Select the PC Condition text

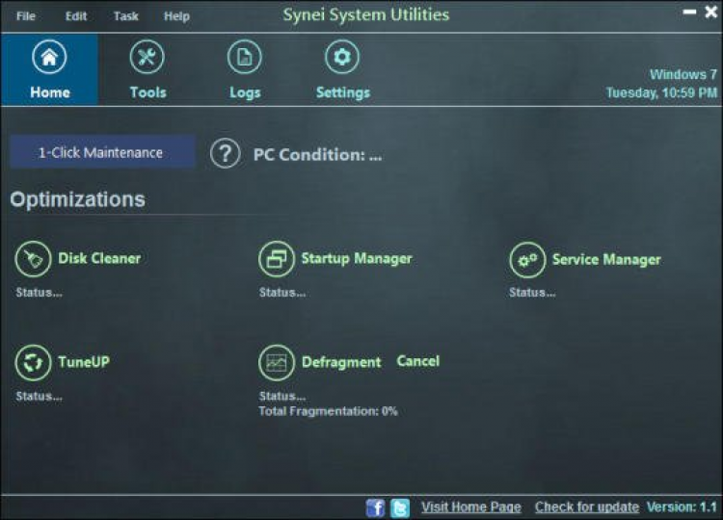318,155
